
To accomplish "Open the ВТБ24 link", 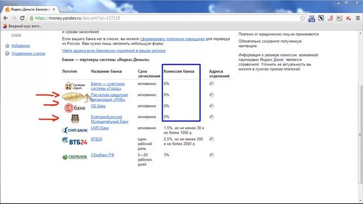I will click(96, 139).
